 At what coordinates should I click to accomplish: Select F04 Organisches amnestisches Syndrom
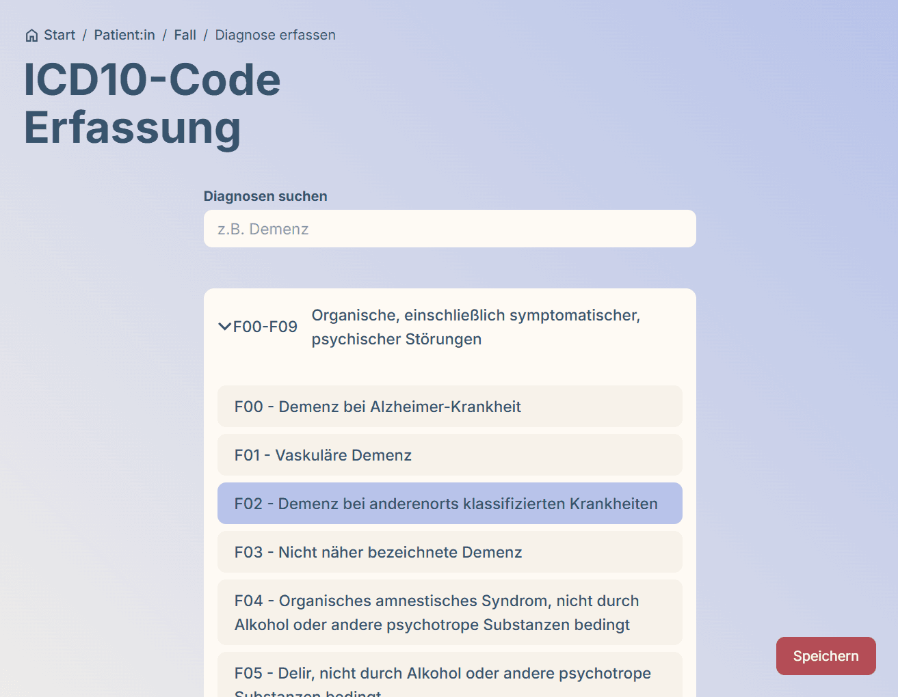450,612
